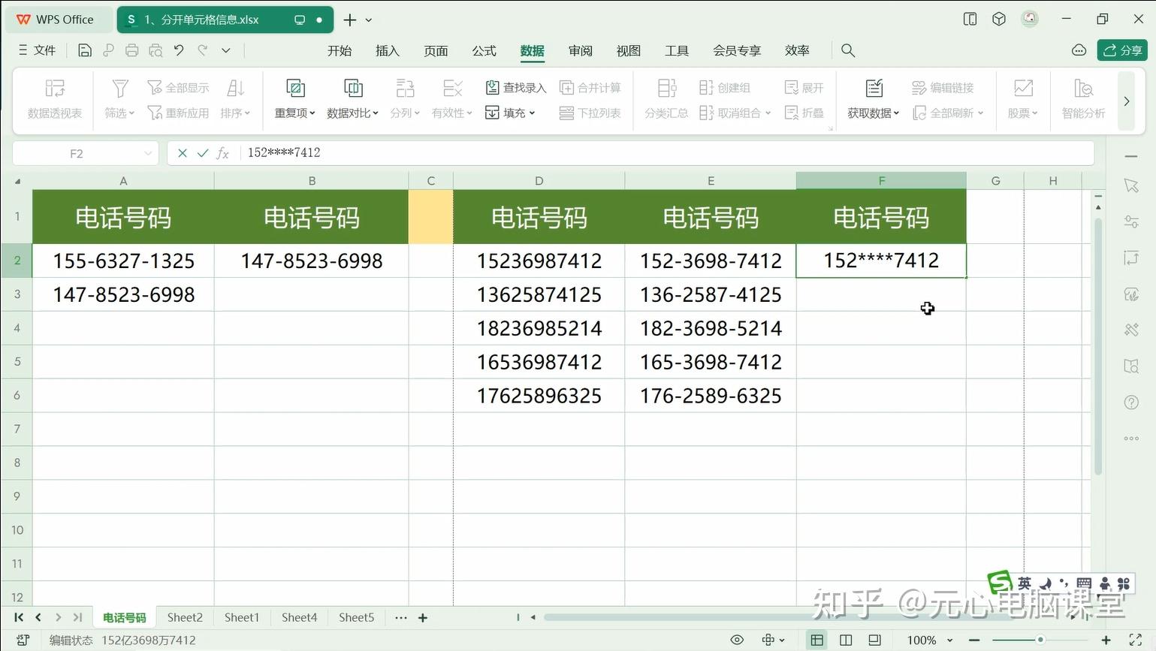Screen dimensions: 1156x651
Task: Open 数据透视表 pivot table tool
Action: (x=55, y=98)
